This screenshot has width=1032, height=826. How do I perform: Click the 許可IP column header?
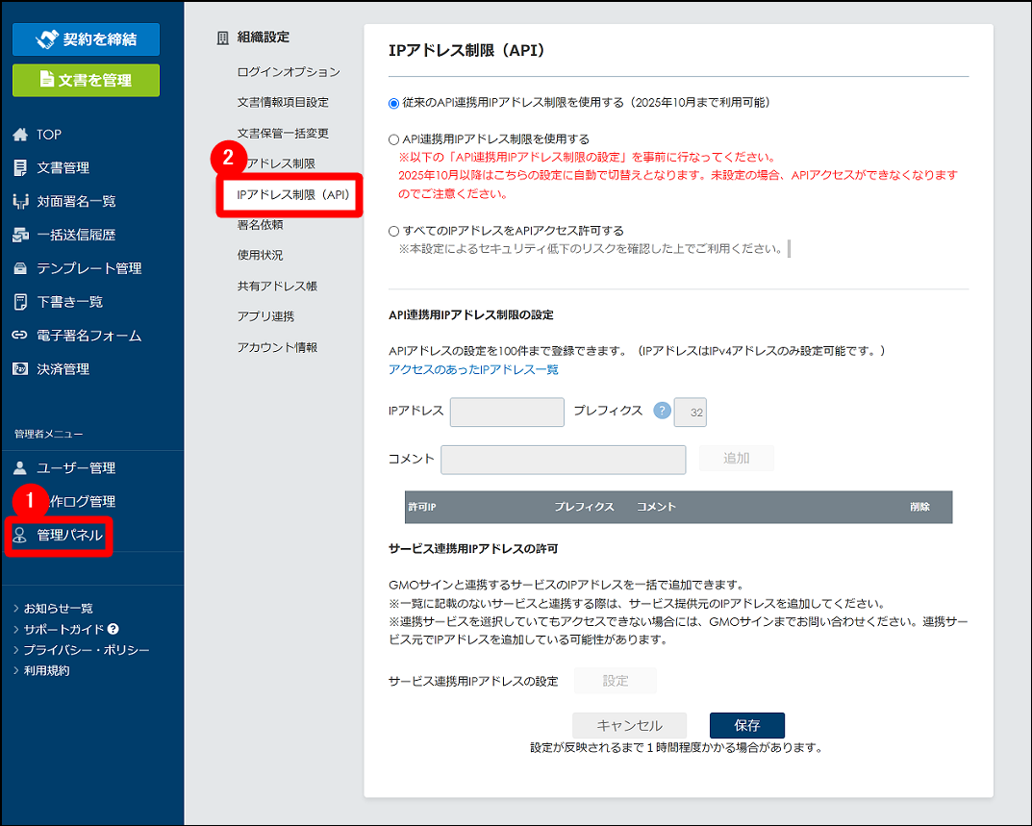click(x=422, y=507)
